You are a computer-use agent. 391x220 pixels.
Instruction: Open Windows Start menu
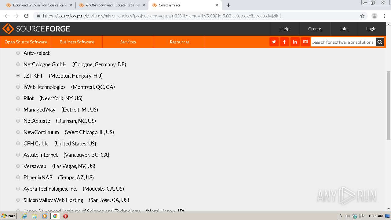coord(8,216)
